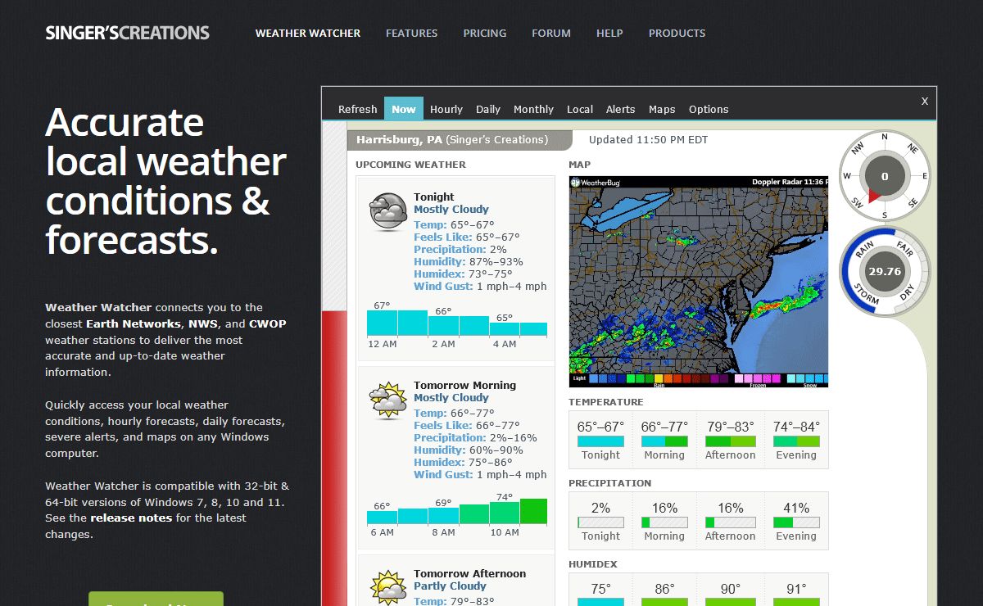The height and width of the screenshot is (606, 983).
Task: Go to the Products page
Action: coord(677,34)
